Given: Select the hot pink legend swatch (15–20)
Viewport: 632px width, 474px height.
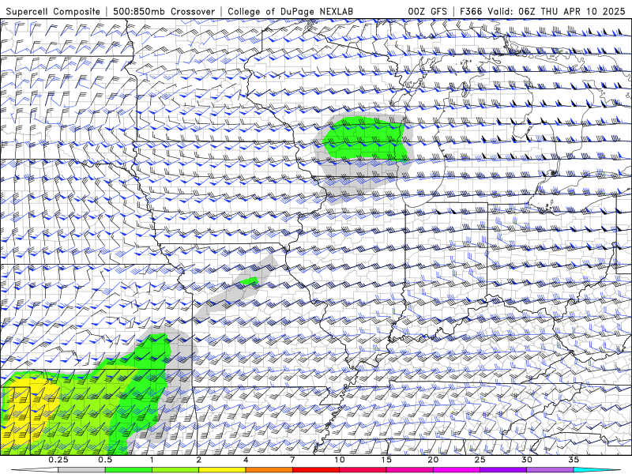Looking at the screenshot, I should pyautogui.click(x=409, y=470).
